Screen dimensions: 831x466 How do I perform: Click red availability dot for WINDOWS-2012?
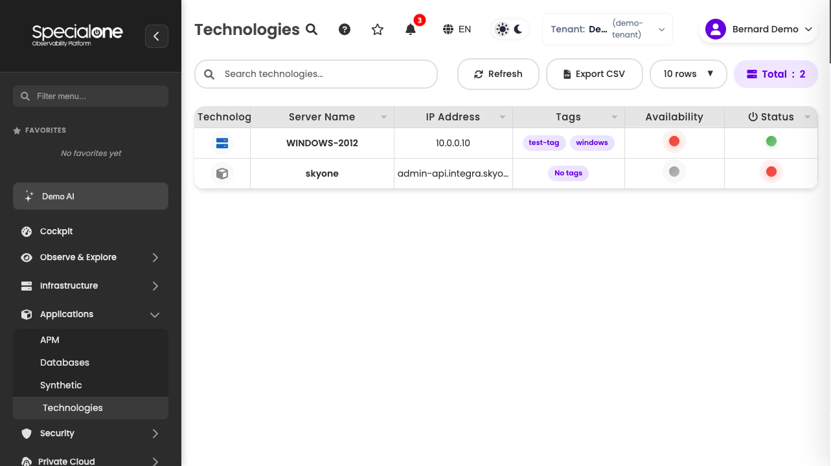click(674, 141)
